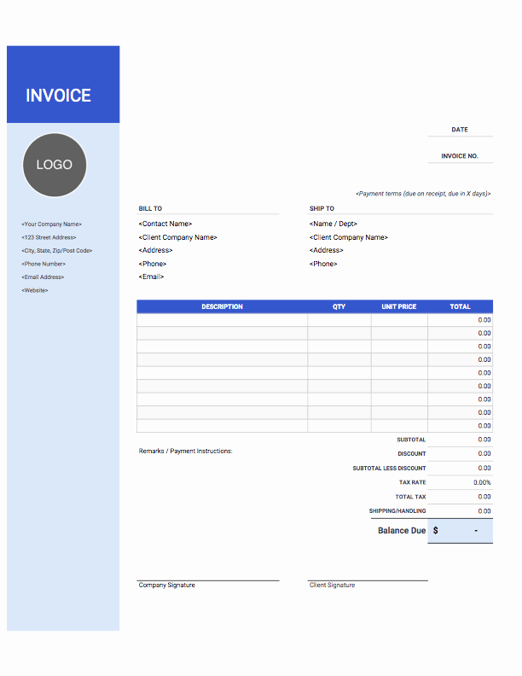Click the TOTAL TAX label
This screenshot has height=676, width=522.
pos(410,497)
